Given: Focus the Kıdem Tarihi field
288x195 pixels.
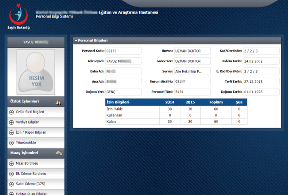Looking at the screenshot, I should point(261,61).
